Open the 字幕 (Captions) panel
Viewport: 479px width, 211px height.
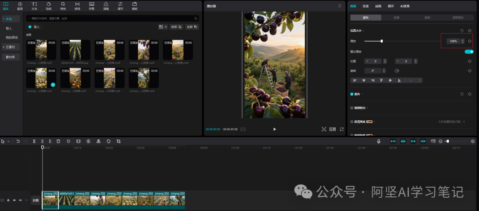(x=91, y=6)
